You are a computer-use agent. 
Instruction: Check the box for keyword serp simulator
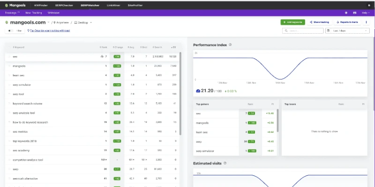(x=9, y=85)
